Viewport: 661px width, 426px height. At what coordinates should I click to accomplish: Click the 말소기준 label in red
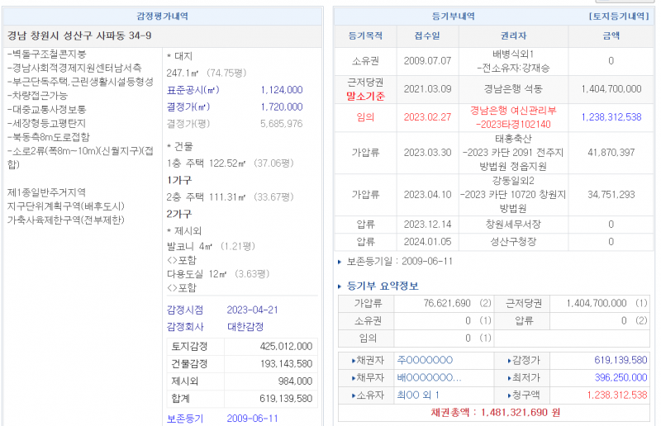click(364, 96)
